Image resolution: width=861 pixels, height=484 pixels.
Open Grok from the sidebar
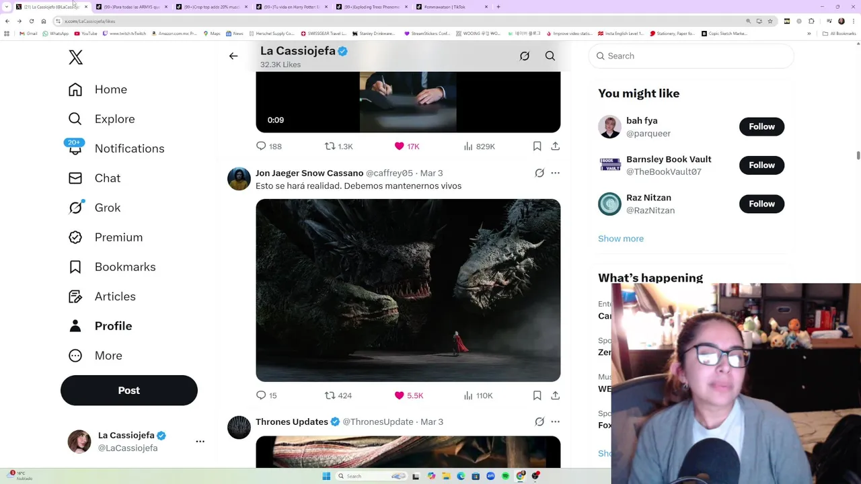click(94, 208)
